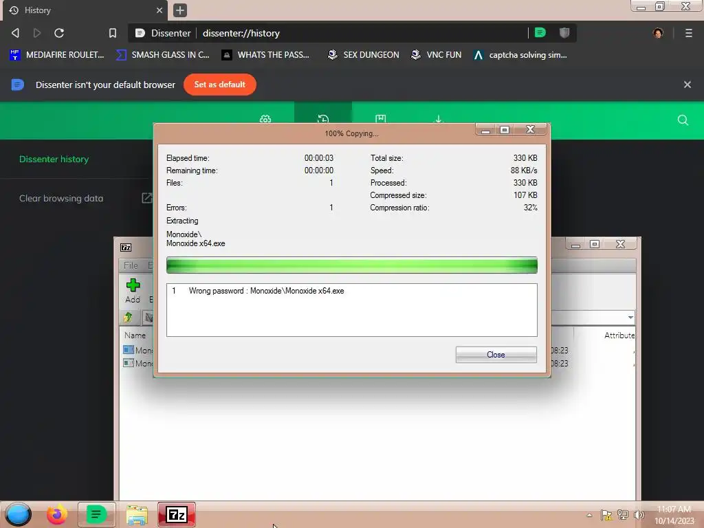Minimize the 100% Copying dialog

pos(485,130)
